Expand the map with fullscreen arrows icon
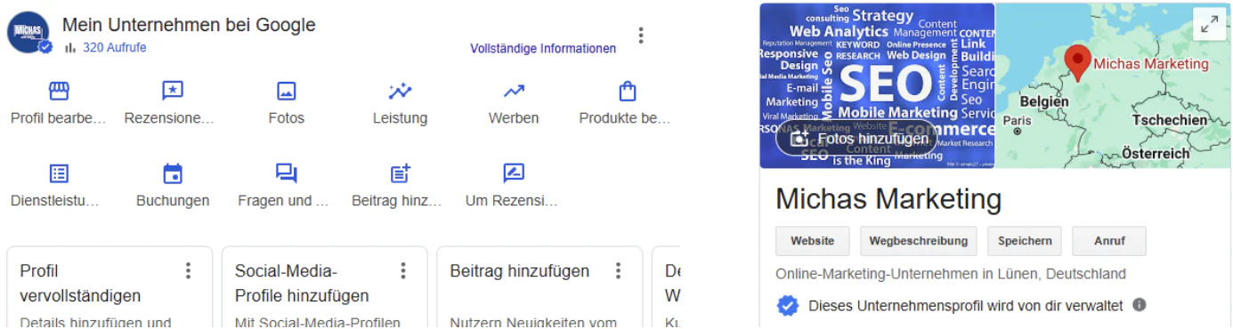The height and width of the screenshot is (329, 1233). pos(1209,25)
